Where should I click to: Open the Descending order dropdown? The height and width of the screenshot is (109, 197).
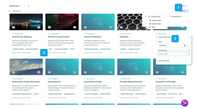(x=176, y=16)
